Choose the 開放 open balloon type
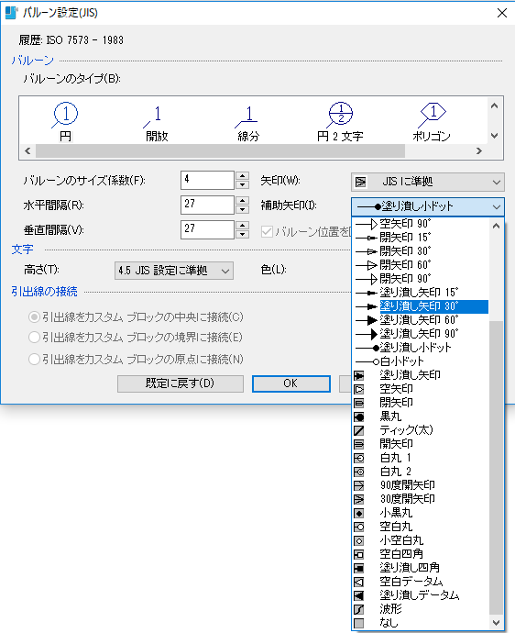 157,121
